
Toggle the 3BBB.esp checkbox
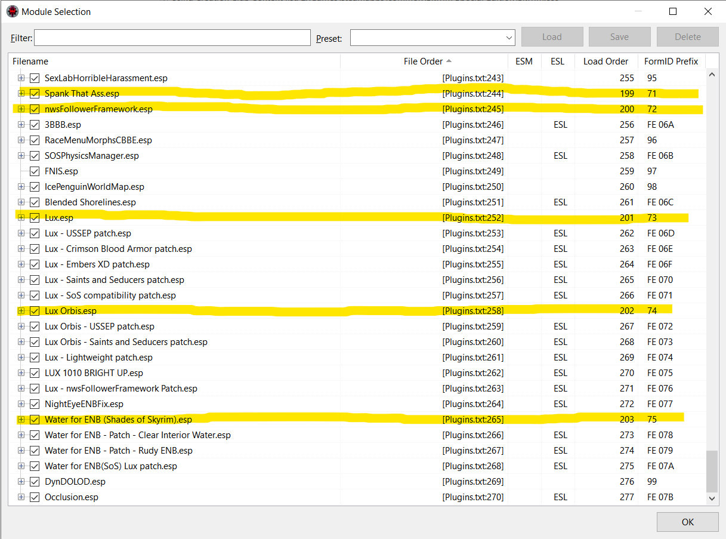click(x=35, y=125)
